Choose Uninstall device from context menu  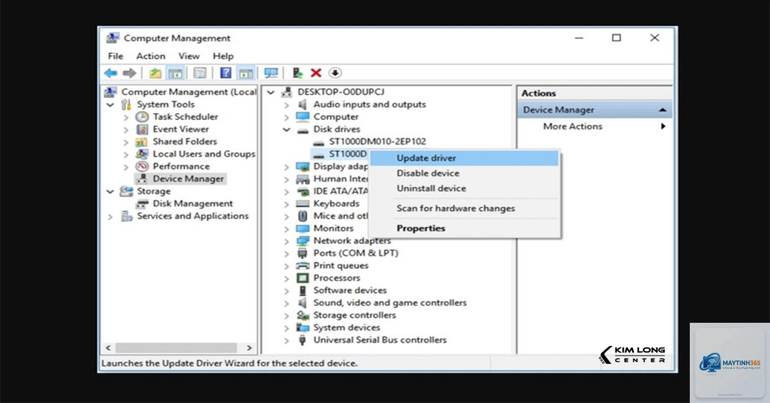[464, 189]
